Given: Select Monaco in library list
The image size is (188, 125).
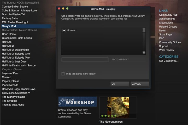Looking at the screenshot, I should click(x=7, y=77).
